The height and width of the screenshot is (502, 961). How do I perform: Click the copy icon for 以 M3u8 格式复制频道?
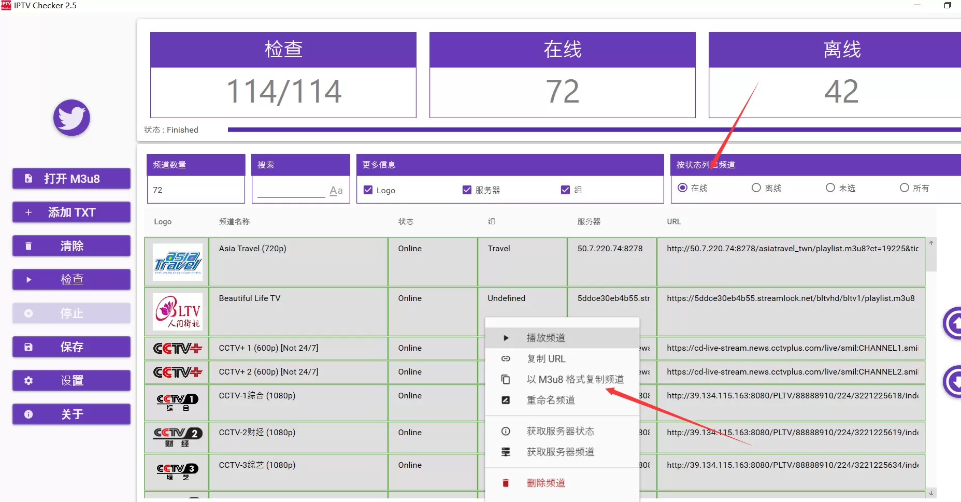click(506, 379)
